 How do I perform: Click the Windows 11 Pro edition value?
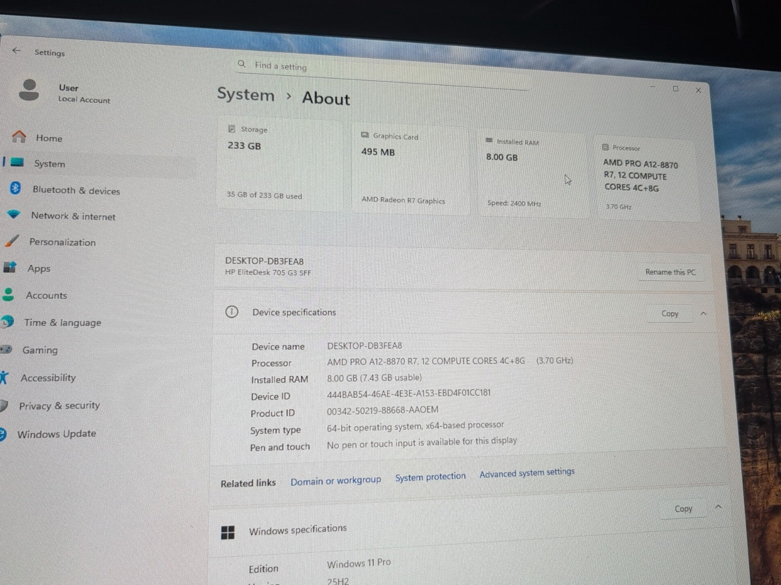click(359, 563)
